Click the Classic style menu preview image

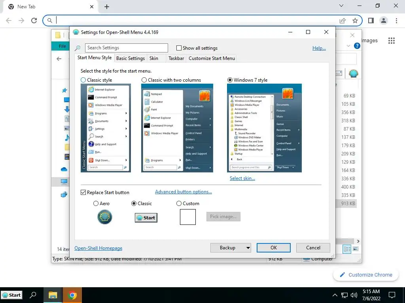106,128
